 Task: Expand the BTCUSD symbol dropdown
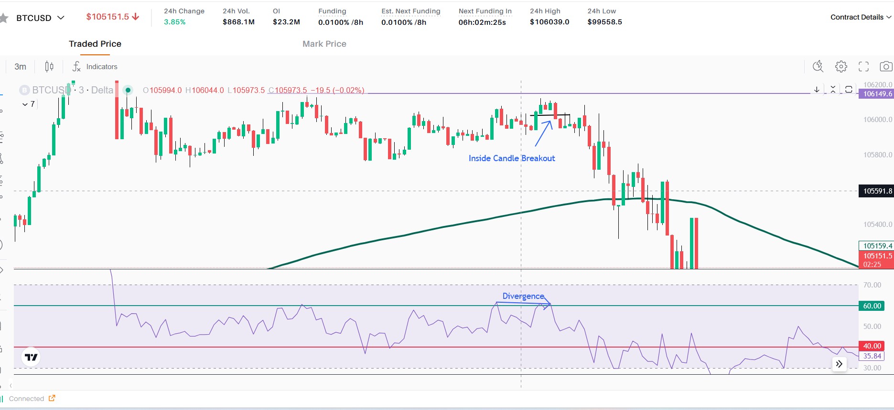(61, 18)
